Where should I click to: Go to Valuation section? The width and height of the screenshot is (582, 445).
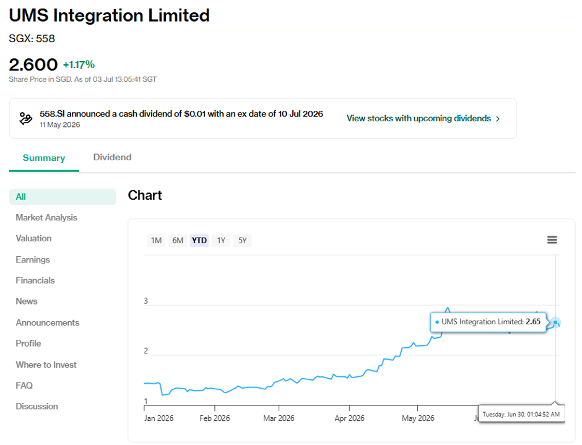tap(33, 238)
